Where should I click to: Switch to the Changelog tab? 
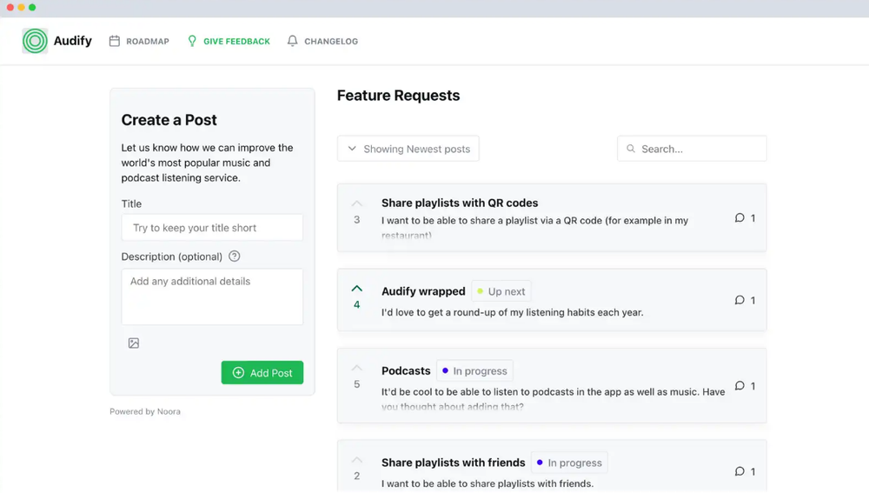322,41
